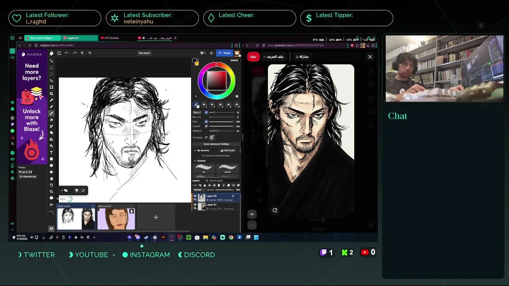The width and height of the screenshot is (509, 286).
Task: Select the Crop tool in Magma toolbar
Action: (x=51, y=94)
